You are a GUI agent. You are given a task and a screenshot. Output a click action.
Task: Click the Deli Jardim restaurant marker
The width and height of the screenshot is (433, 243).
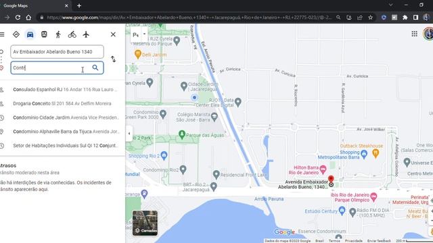click(138, 54)
